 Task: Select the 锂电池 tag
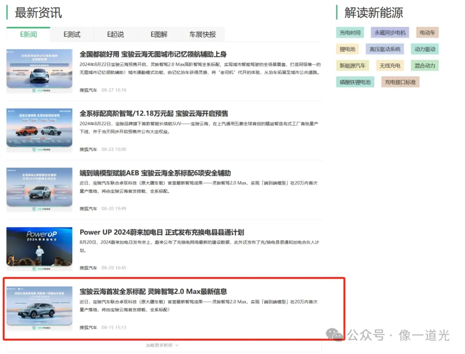[x=347, y=49]
